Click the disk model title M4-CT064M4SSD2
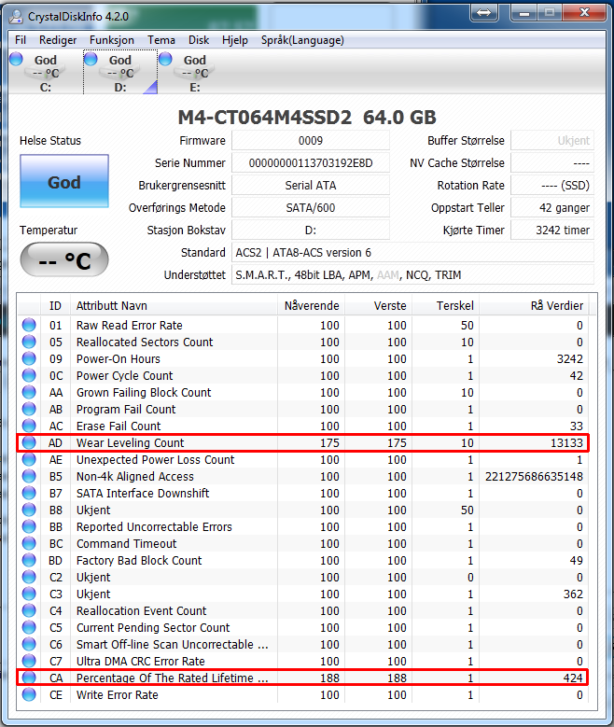The width and height of the screenshot is (614, 727). click(x=265, y=118)
